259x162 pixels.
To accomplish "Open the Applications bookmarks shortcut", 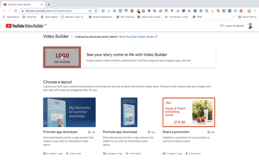I will (x=11, y=17).
